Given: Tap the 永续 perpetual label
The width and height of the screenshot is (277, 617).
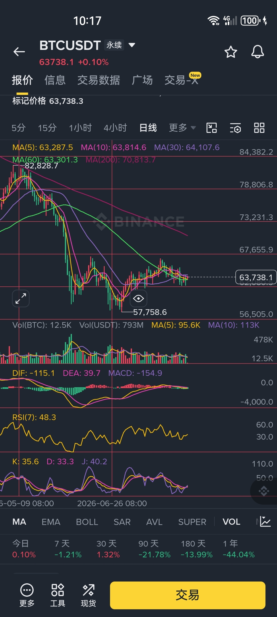Looking at the screenshot, I should click(114, 45).
